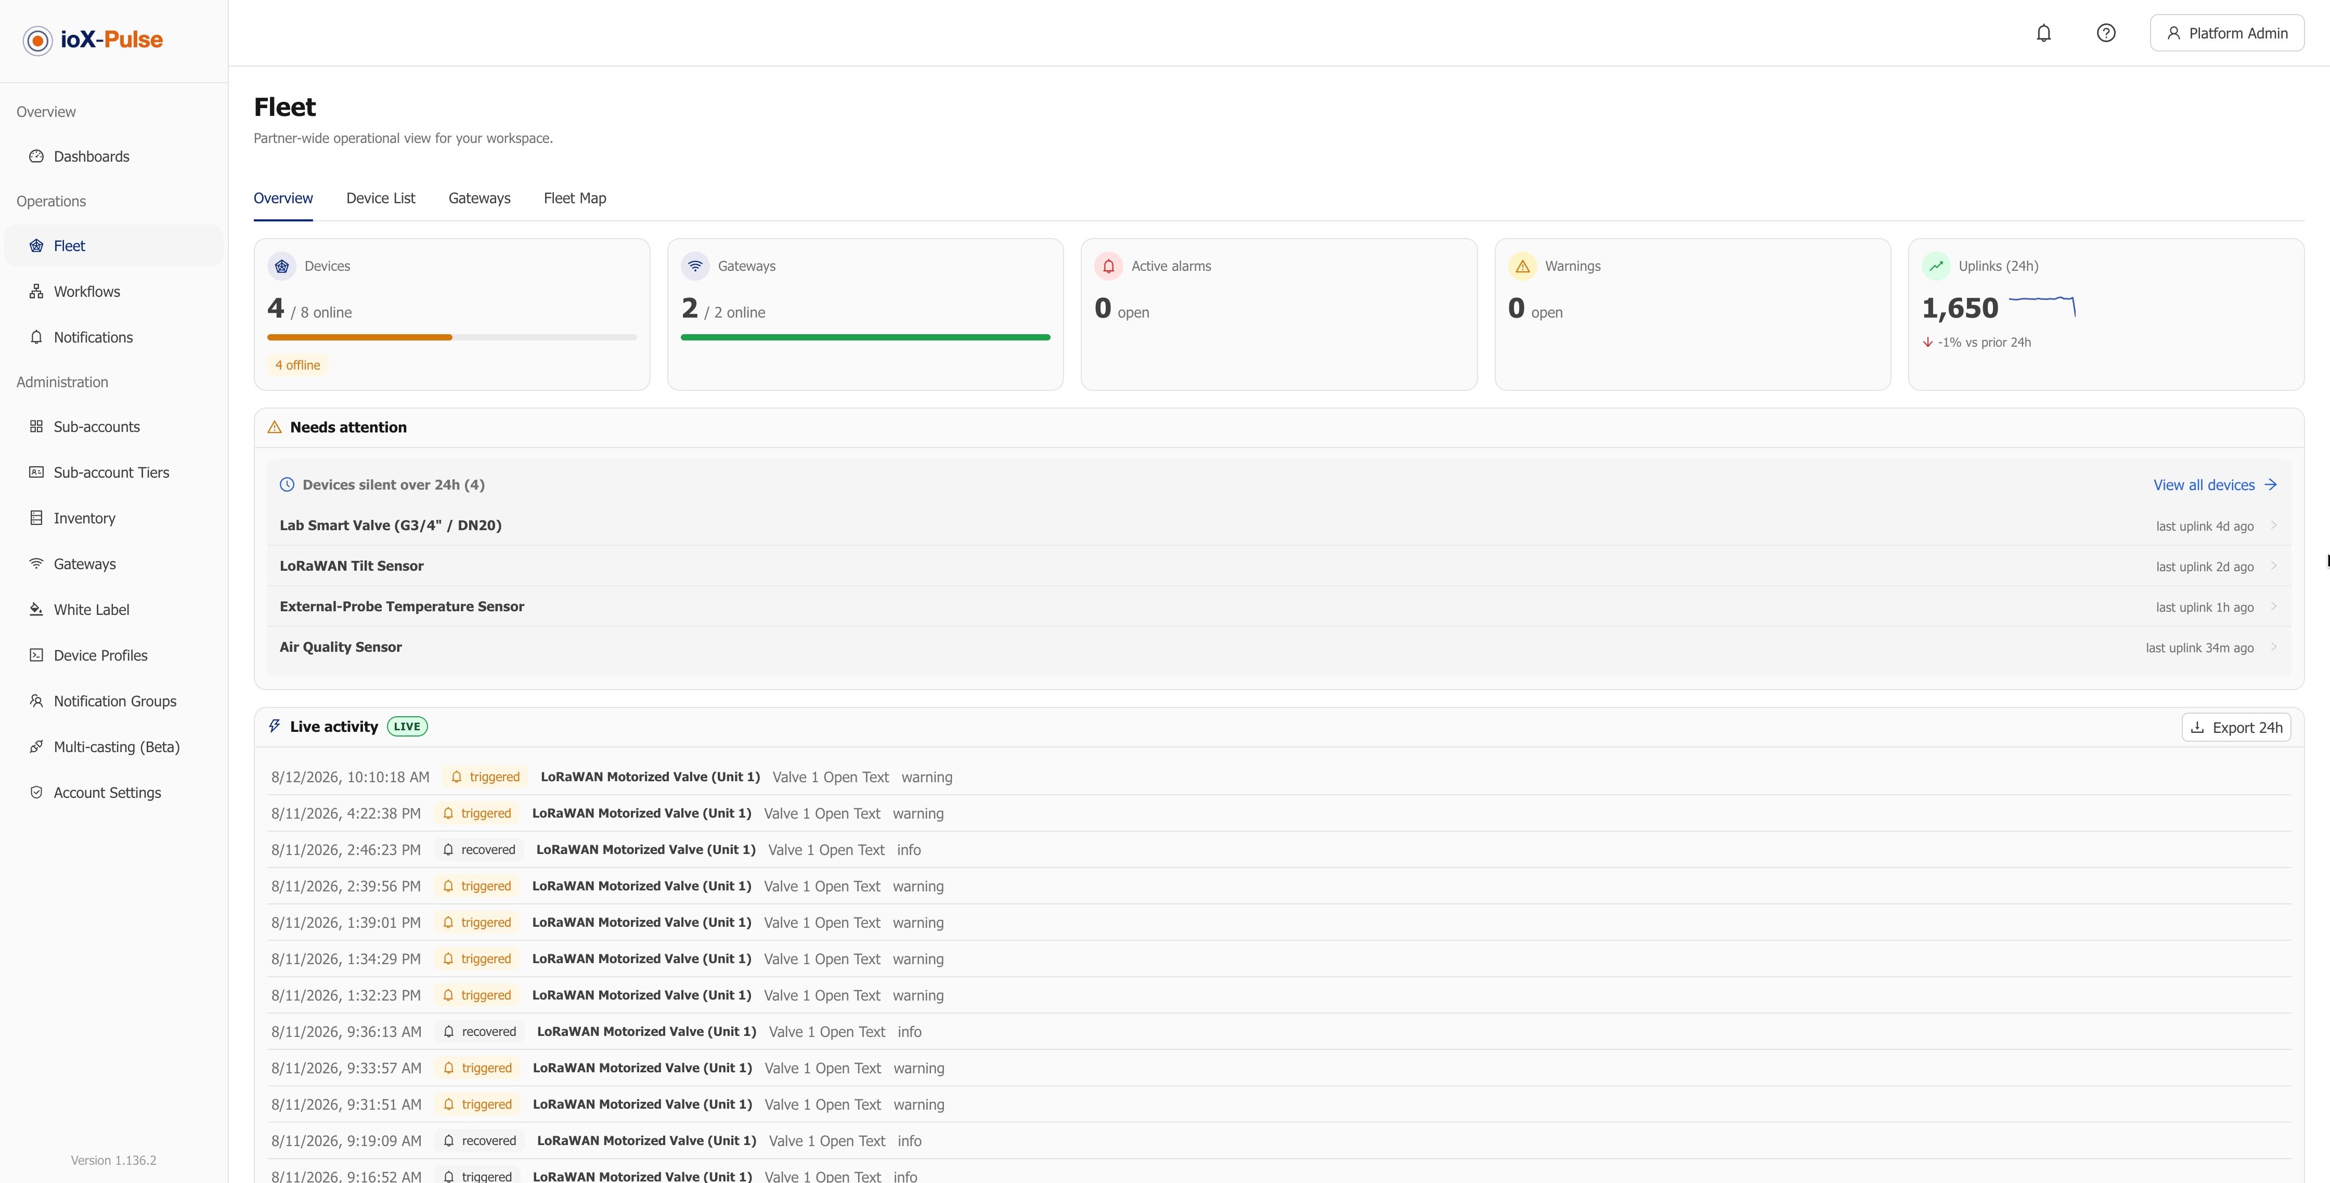Switch to the Gateways tab
Image resolution: width=2330 pixels, height=1183 pixels.
(x=480, y=198)
